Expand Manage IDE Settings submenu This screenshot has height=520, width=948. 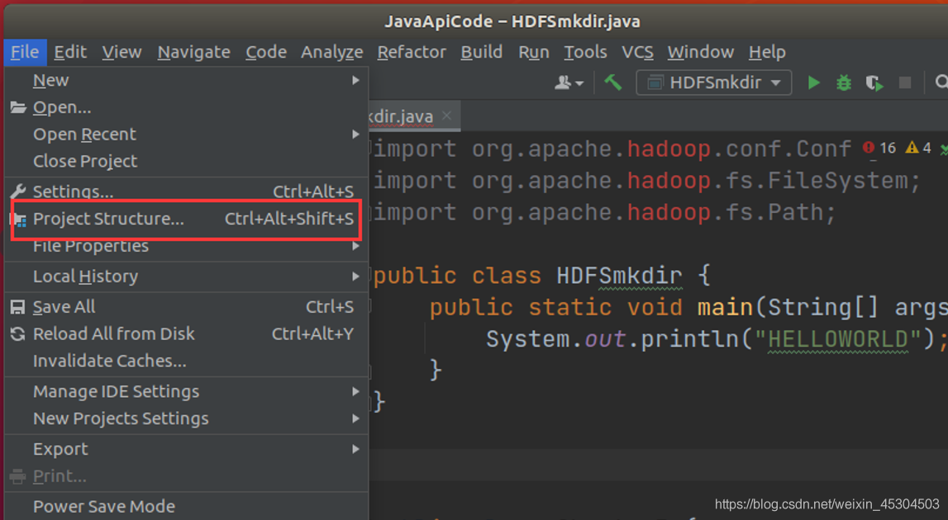[186, 391]
